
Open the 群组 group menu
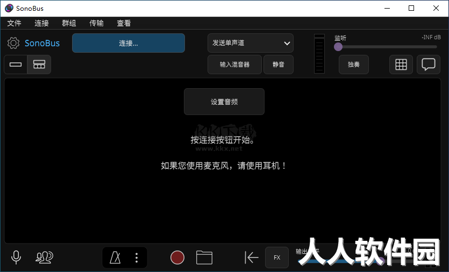69,23
